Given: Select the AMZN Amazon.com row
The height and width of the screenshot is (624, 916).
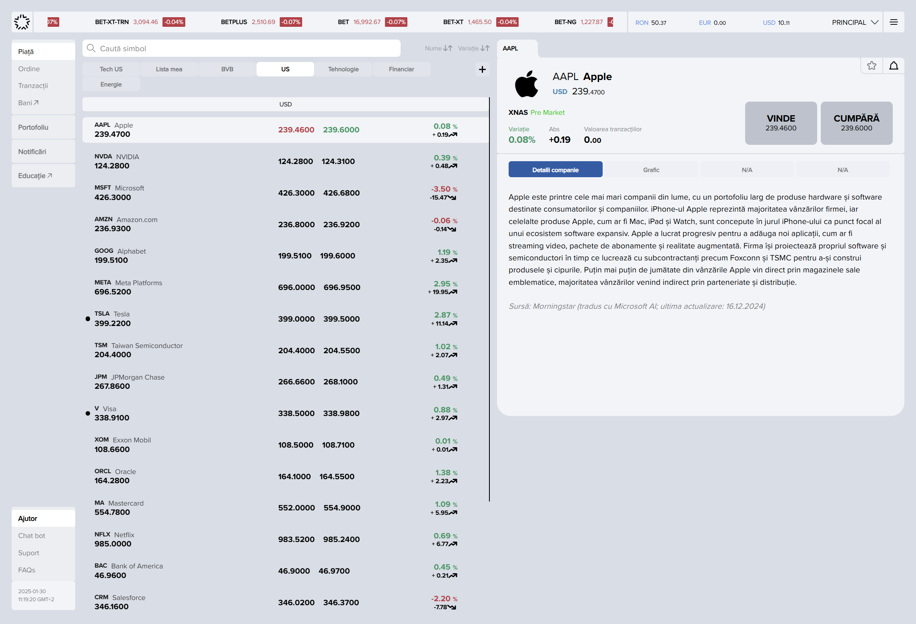Looking at the screenshot, I should point(285,224).
